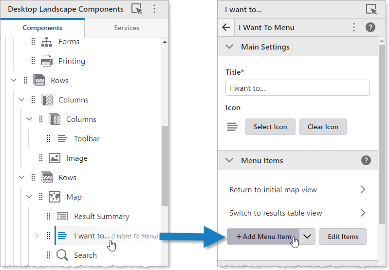Open the three-dot options next to I Want To Menu

click(x=354, y=27)
